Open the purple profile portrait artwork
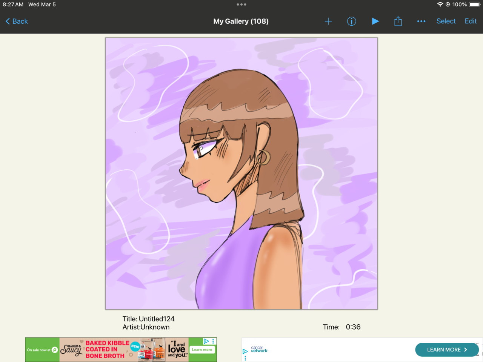 pyautogui.click(x=241, y=173)
